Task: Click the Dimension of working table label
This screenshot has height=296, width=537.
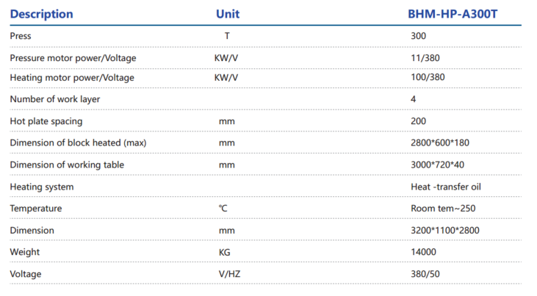Action: [x=67, y=165]
